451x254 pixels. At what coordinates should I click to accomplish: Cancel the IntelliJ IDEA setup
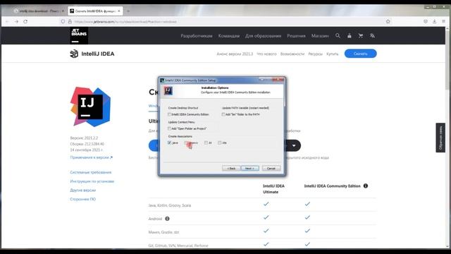tap(271, 168)
